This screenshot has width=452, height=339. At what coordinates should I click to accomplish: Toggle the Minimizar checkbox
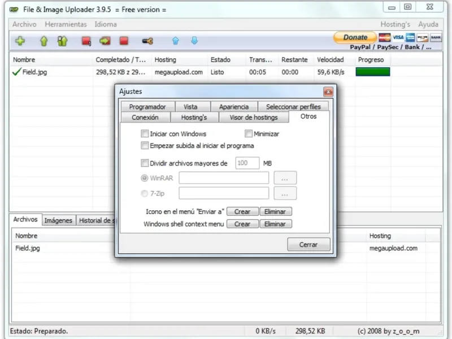coord(248,133)
